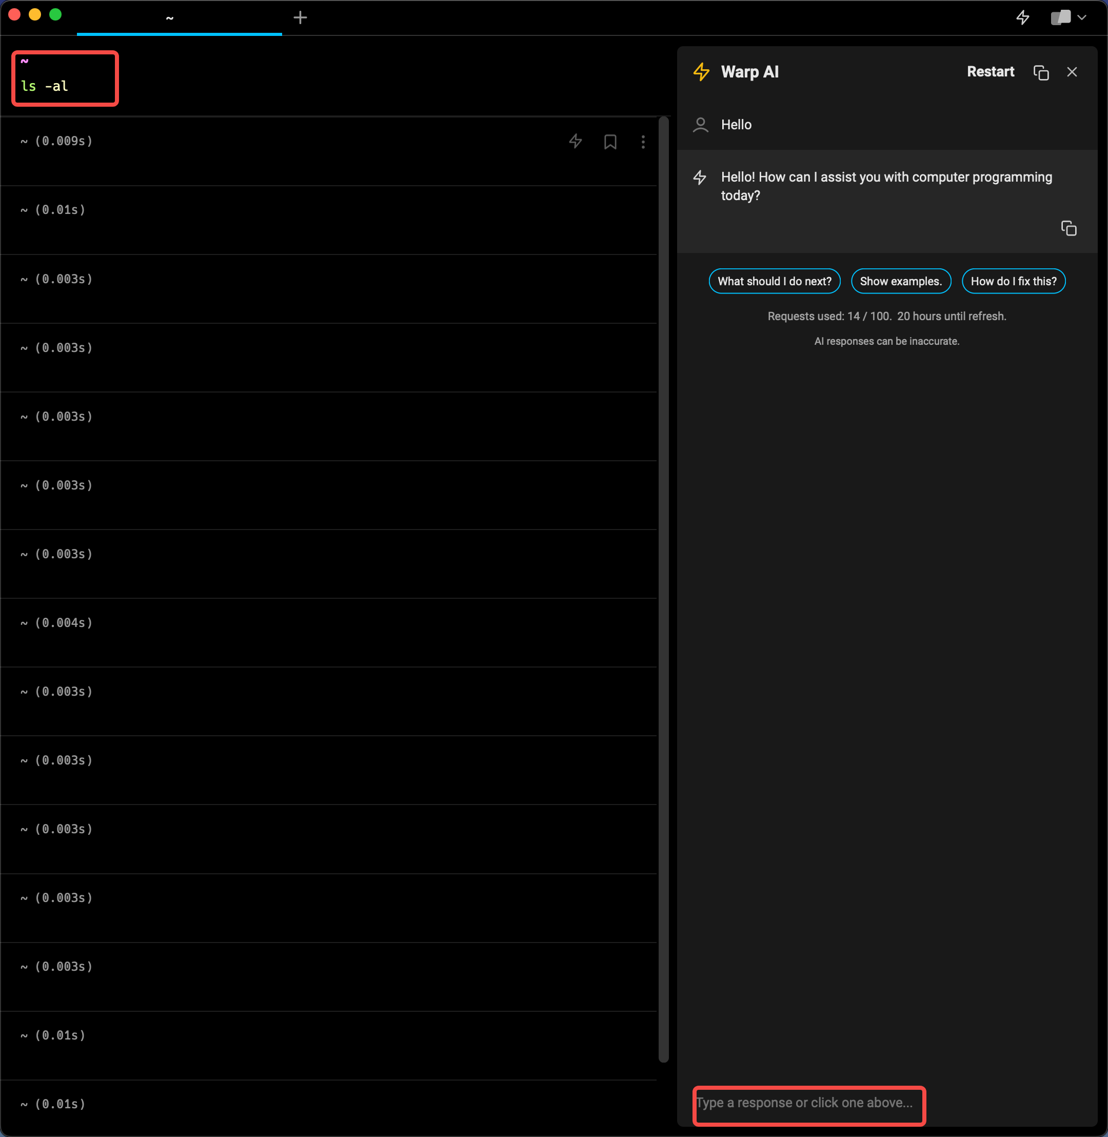The height and width of the screenshot is (1137, 1108).
Task: Copy the AI greeting response
Action: 1069,228
